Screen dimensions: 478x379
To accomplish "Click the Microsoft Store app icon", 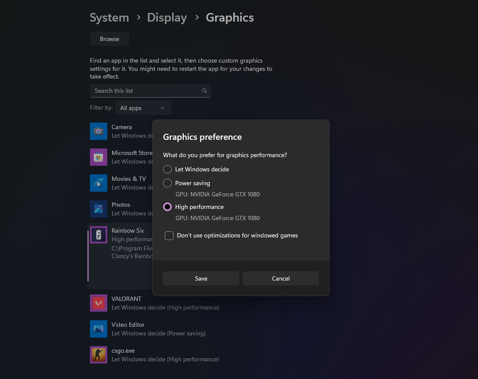I will 99,157.
